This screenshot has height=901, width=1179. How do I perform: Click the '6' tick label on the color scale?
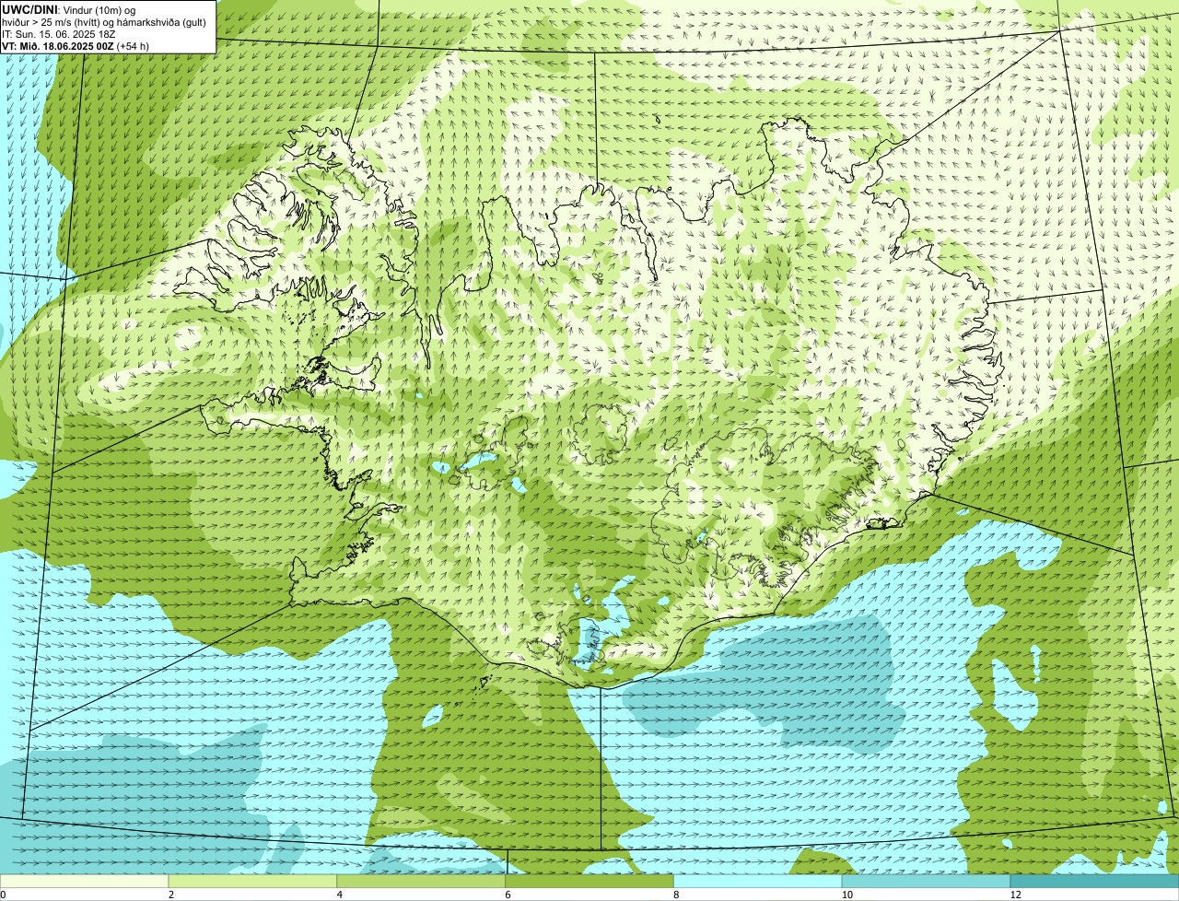click(x=508, y=895)
